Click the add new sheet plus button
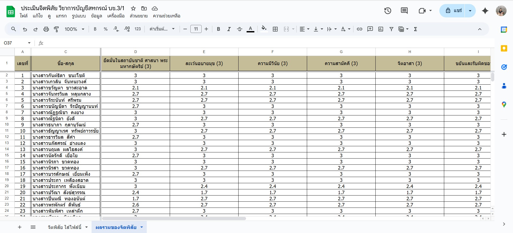This screenshot has height=233, width=513. click(x=20, y=227)
